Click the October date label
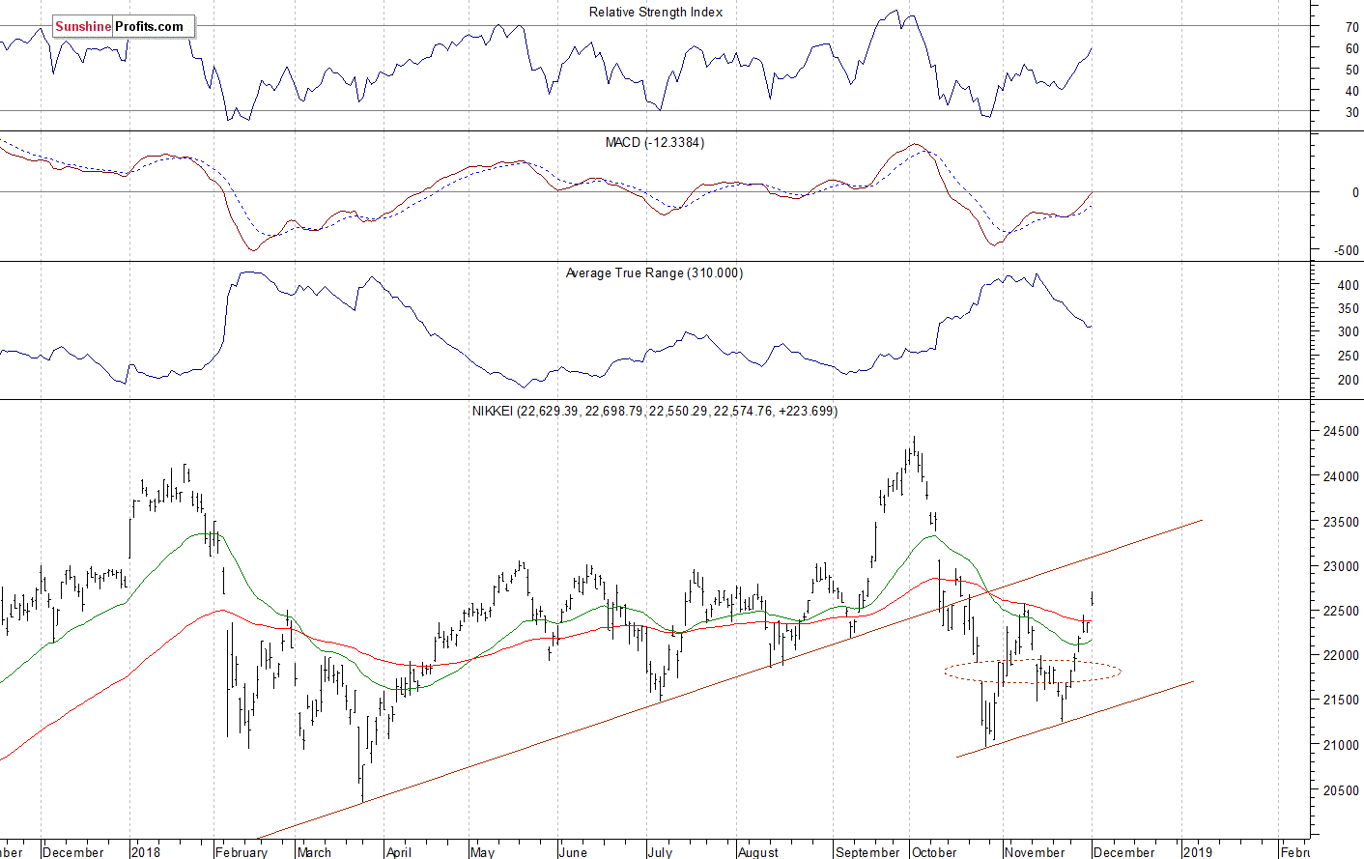1364x859 pixels. 934,852
